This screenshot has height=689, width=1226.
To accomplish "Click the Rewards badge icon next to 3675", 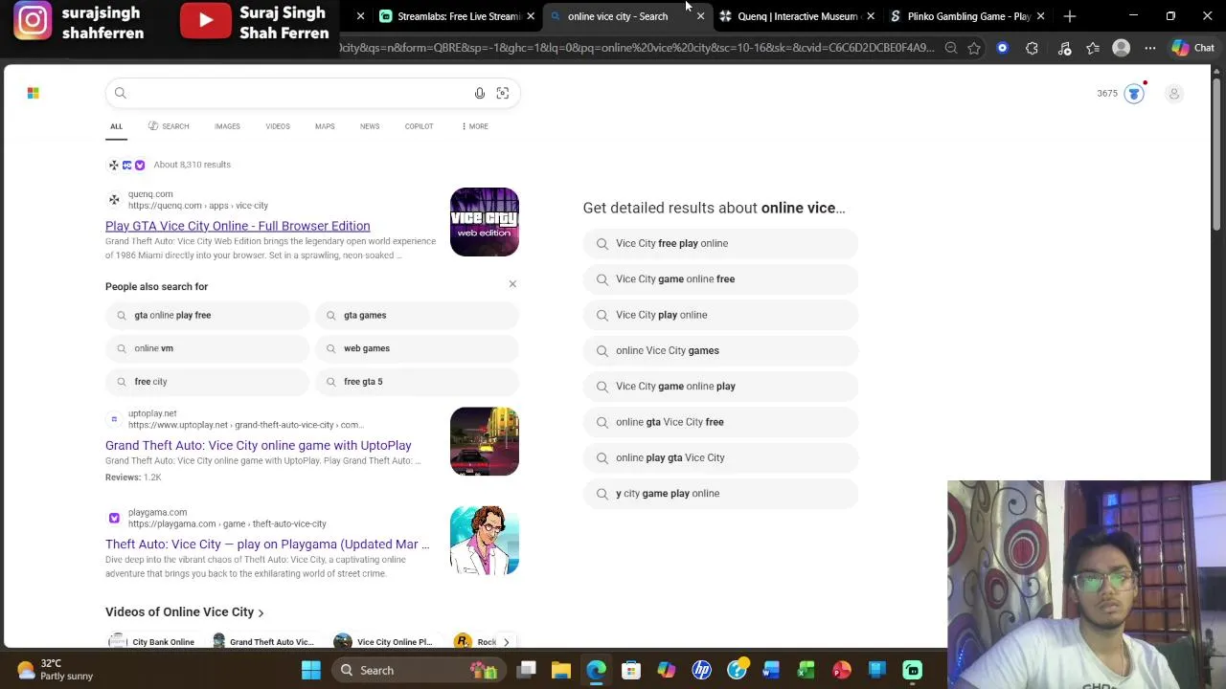I will [1134, 93].
